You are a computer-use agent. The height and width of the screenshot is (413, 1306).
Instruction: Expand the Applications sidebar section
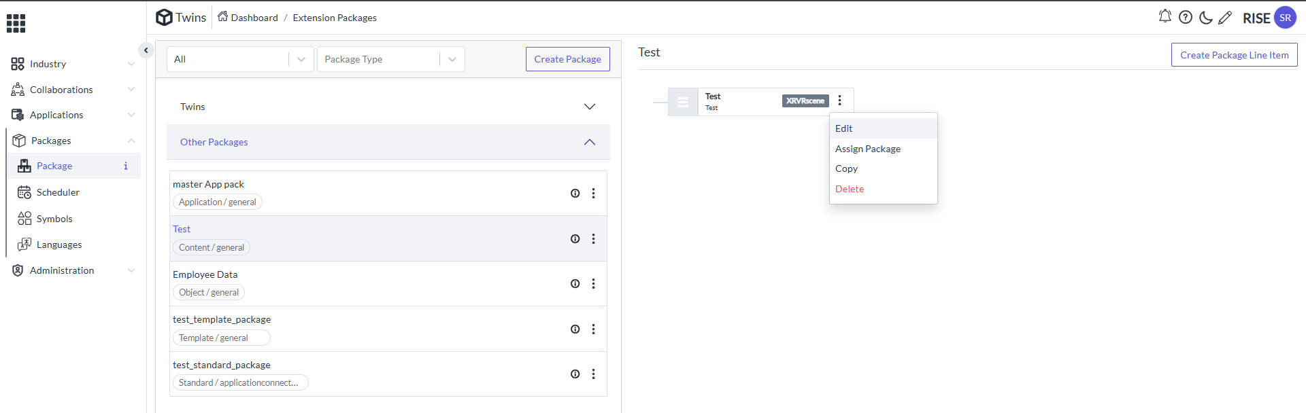pos(131,115)
